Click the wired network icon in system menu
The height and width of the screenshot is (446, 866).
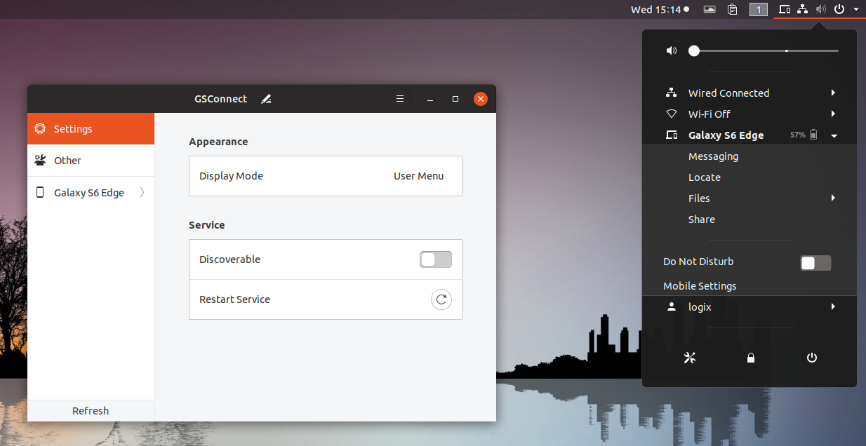click(672, 93)
